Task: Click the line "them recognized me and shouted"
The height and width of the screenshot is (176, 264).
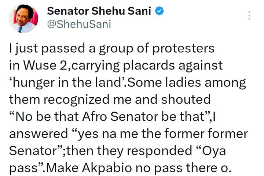Action: coord(110,100)
